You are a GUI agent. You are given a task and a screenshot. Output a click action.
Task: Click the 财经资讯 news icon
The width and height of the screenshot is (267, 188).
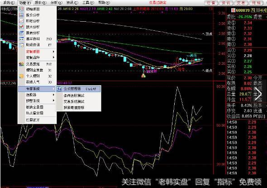[x=21, y=45]
